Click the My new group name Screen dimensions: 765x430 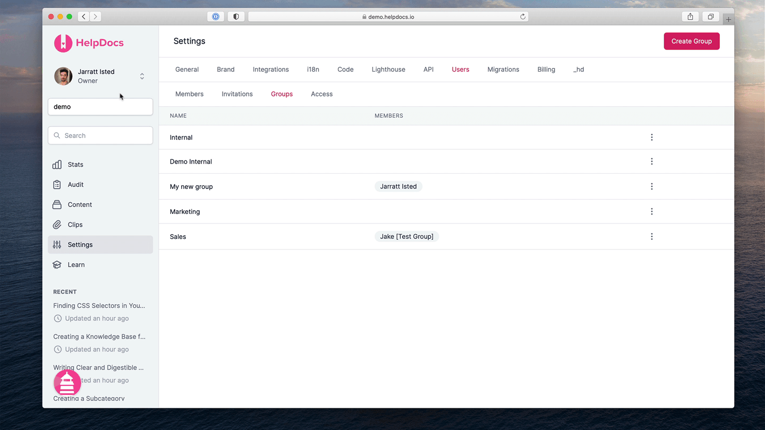point(191,187)
